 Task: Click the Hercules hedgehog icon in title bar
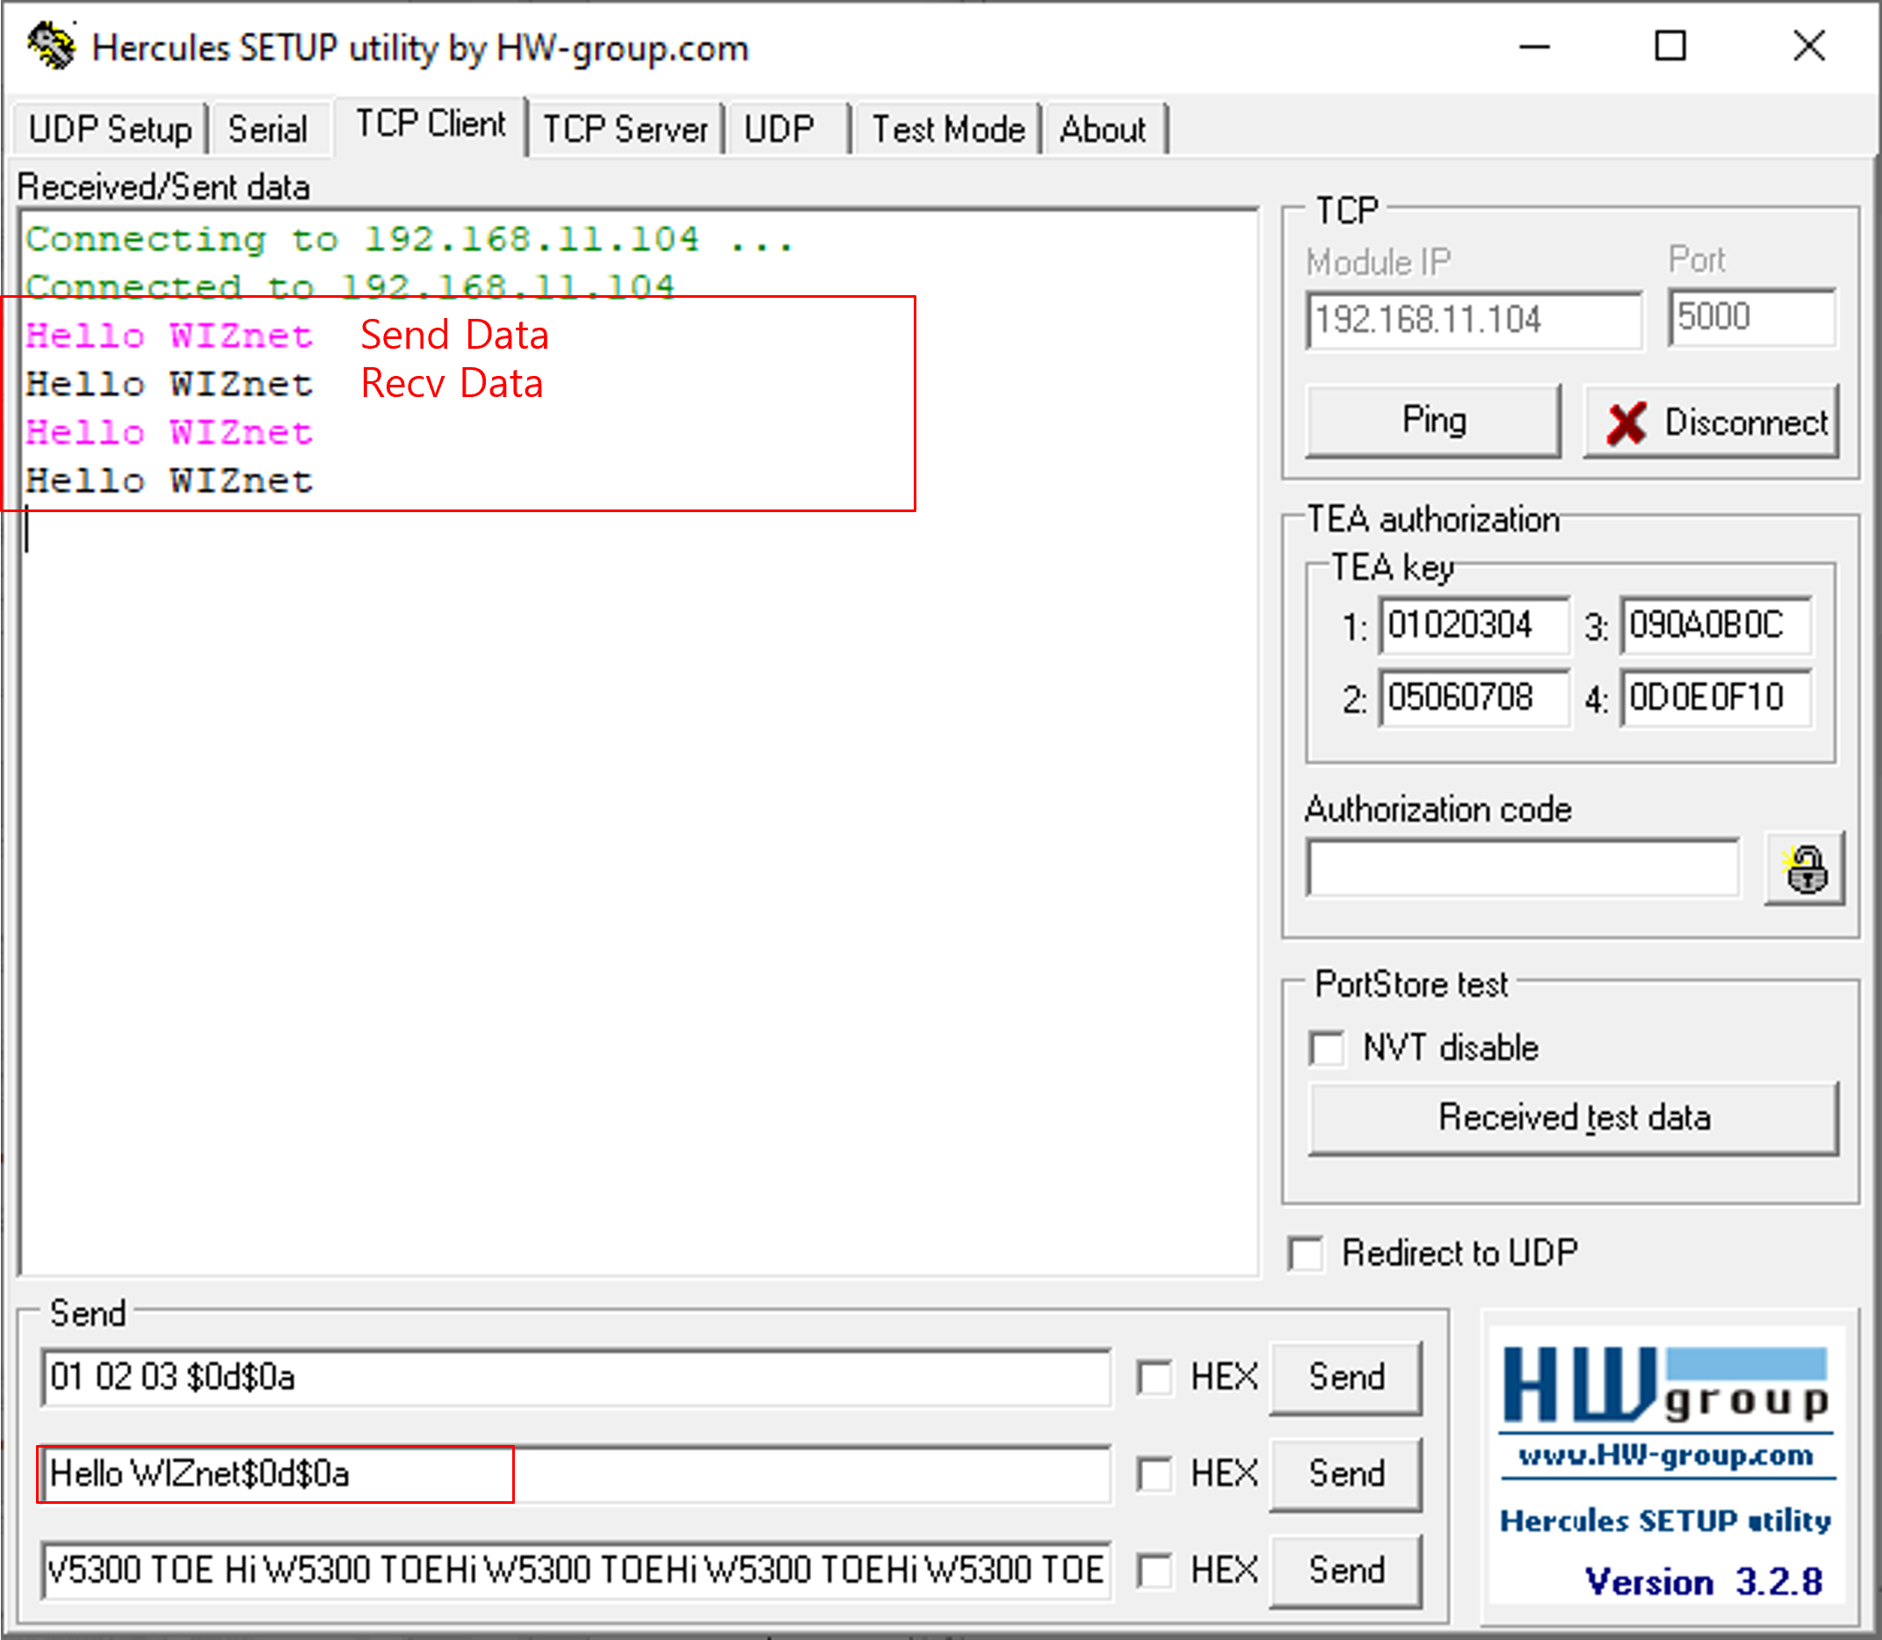pos(52,46)
